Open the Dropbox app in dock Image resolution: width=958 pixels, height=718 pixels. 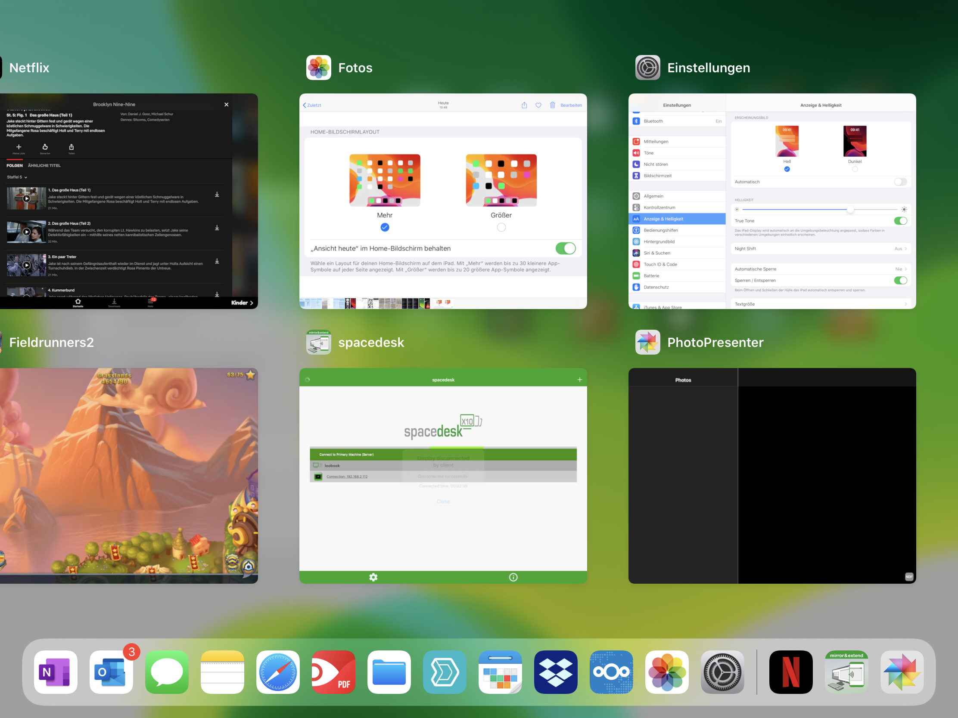click(x=556, y=672)
